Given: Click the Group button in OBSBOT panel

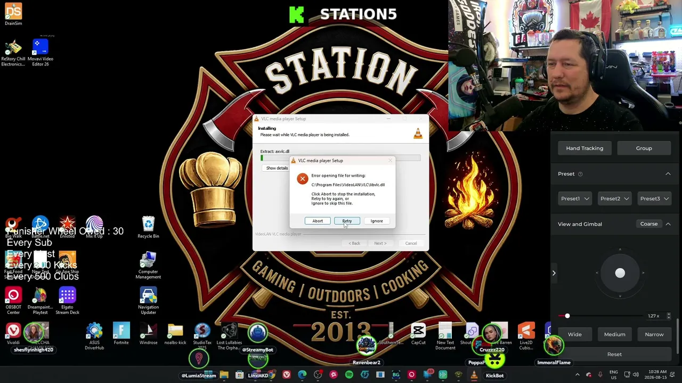Looking at the screenshot, I should click(x=644, y=148).
